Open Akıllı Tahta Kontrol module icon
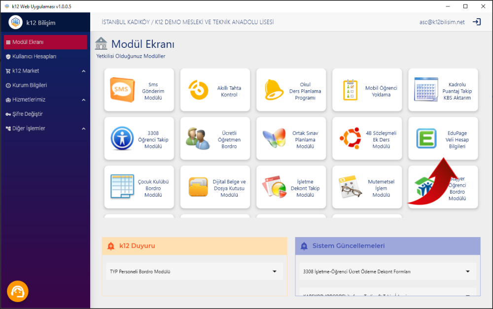 pyautogui.click(x=198, y=90)
